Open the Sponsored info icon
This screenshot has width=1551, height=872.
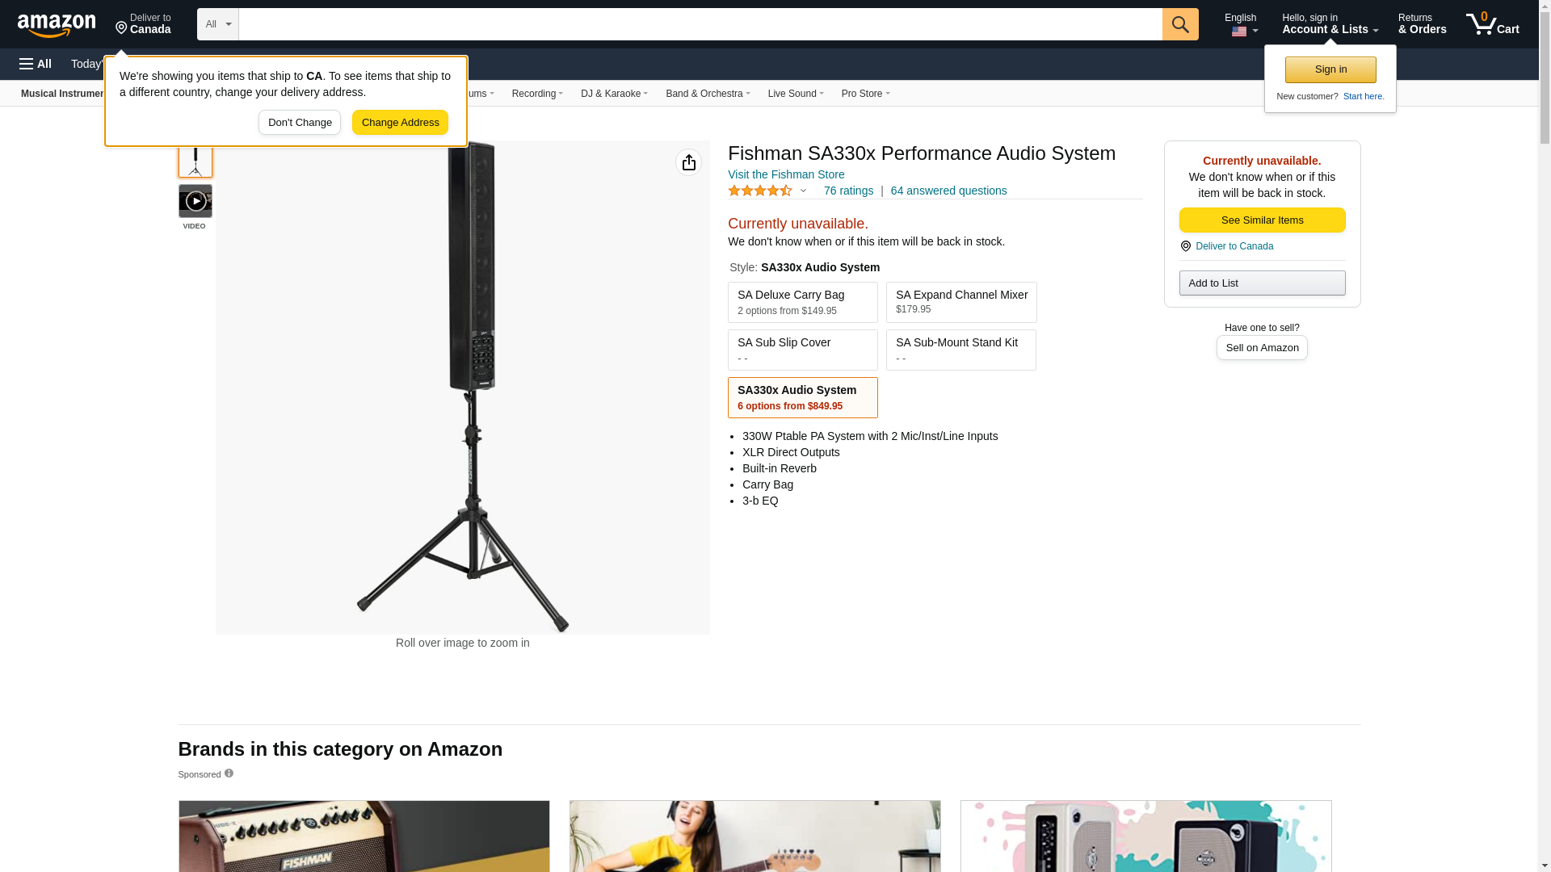pos(229,773)
